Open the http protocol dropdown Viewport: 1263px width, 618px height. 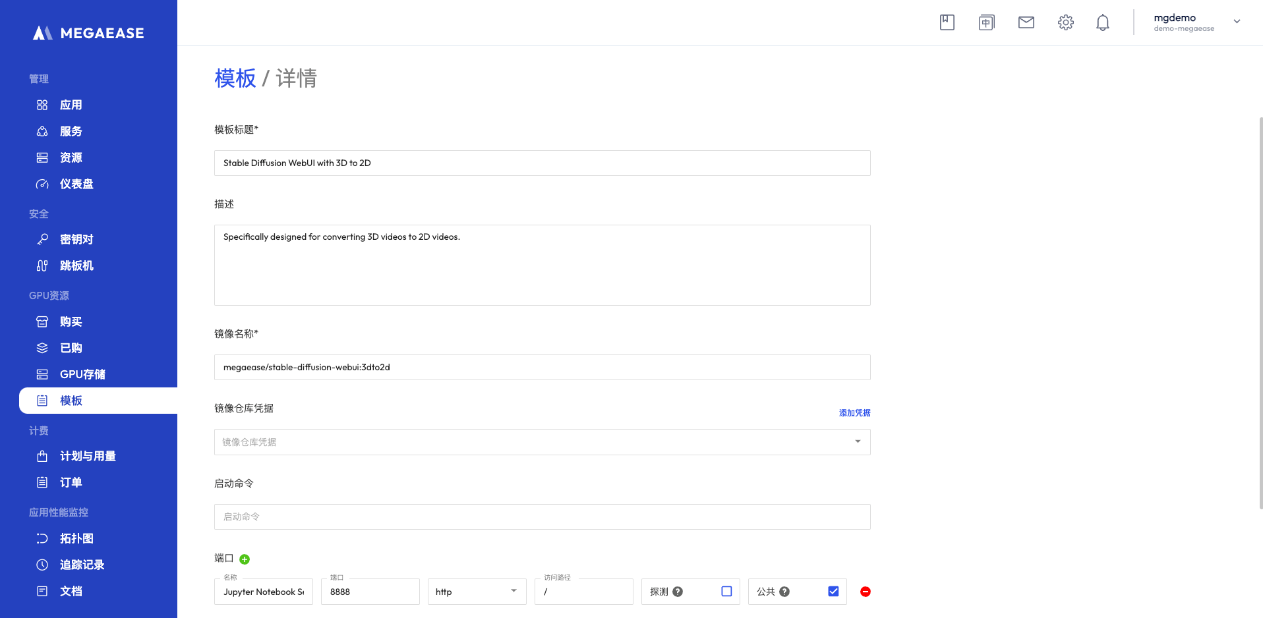[477, 592]
